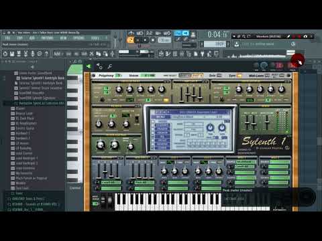This screenshot has height=241, width=322.
Task: Open the Add dropdown in toolbar
Action: point(58,54)
